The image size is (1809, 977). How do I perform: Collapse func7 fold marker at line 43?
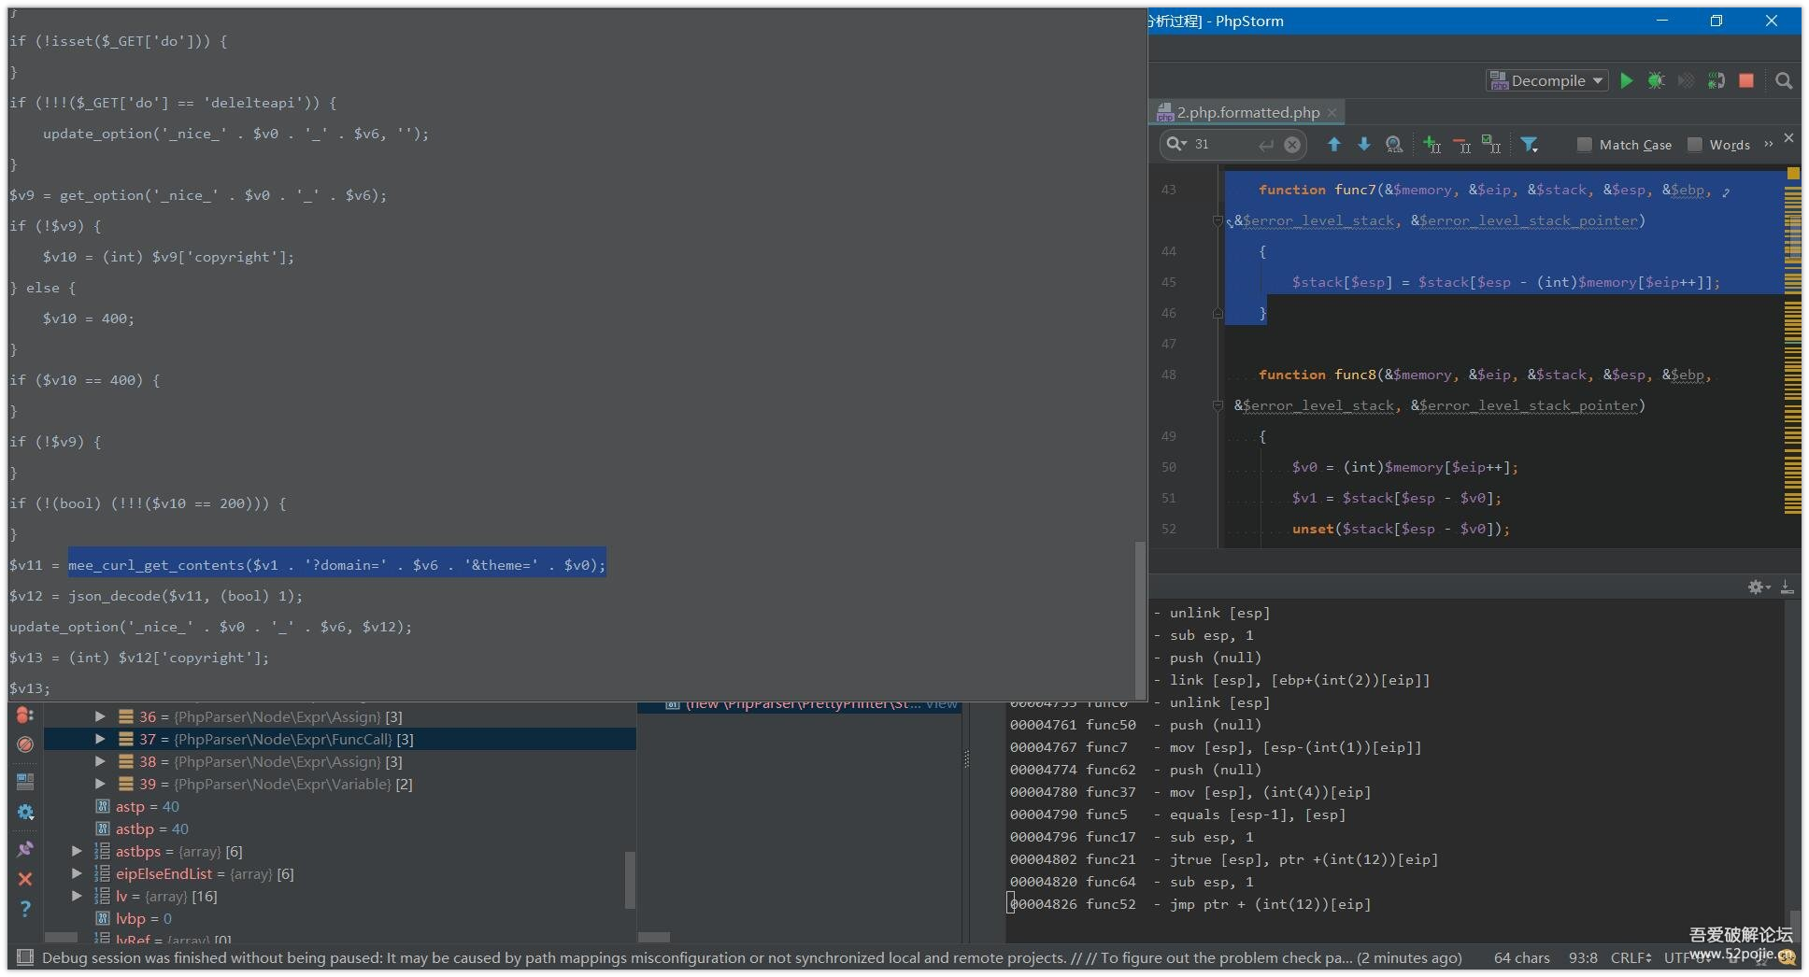tap(1218, 221)
